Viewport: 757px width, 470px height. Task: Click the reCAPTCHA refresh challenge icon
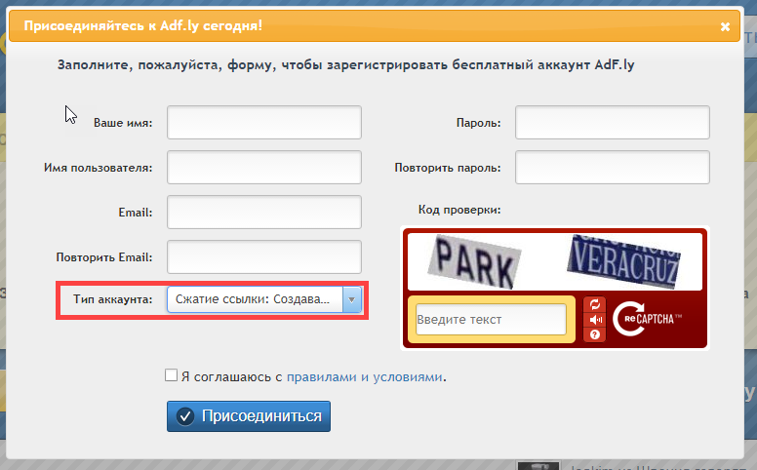click(595, 304)
